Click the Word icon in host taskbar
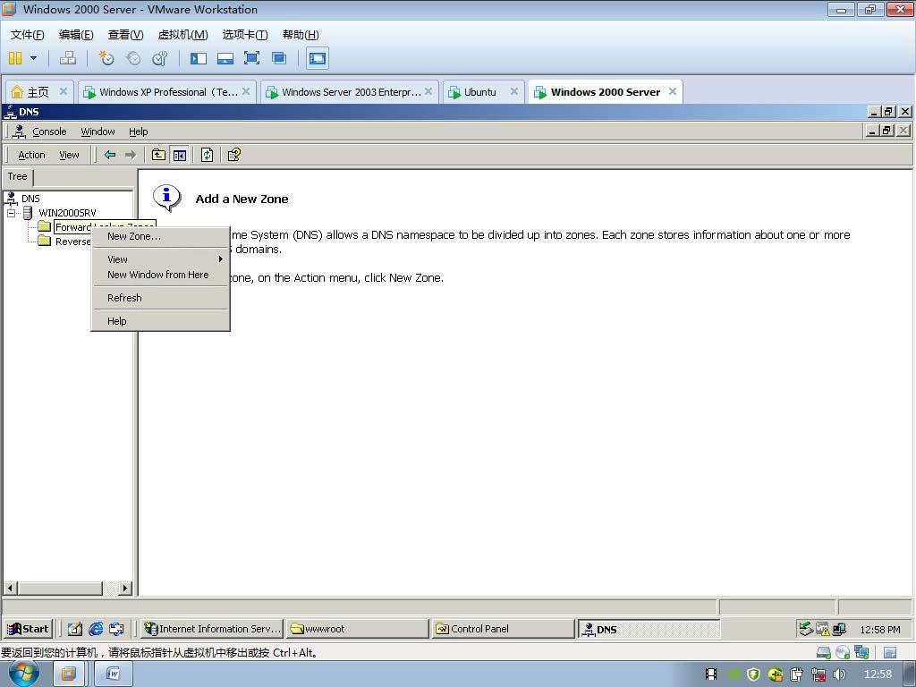916x687 pixels. click(114, 674)
